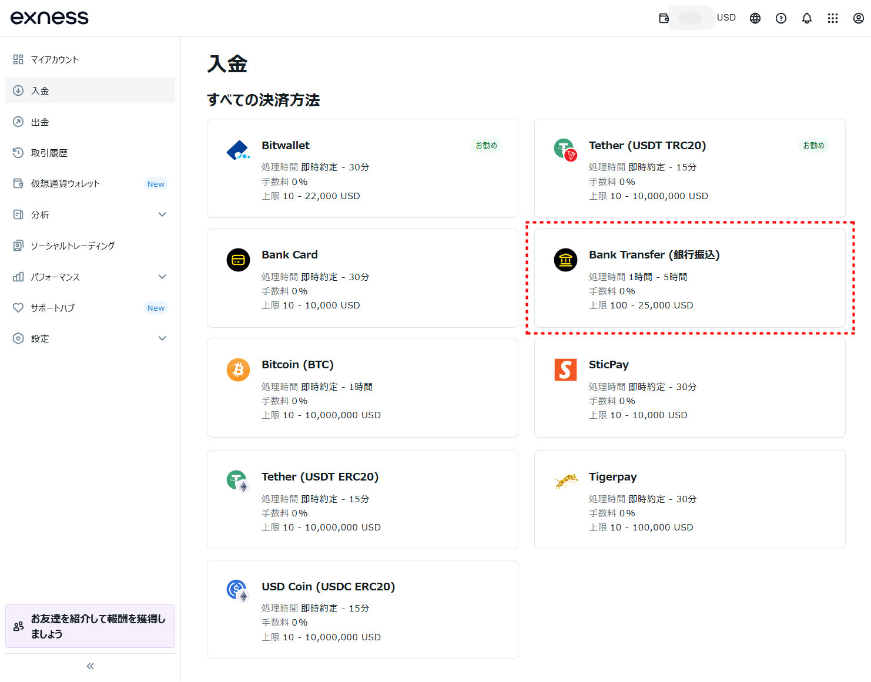871x682 pixels.
Task: Click the text 上限 100 - 25,000 USD
Action: [x=641, y=305]
